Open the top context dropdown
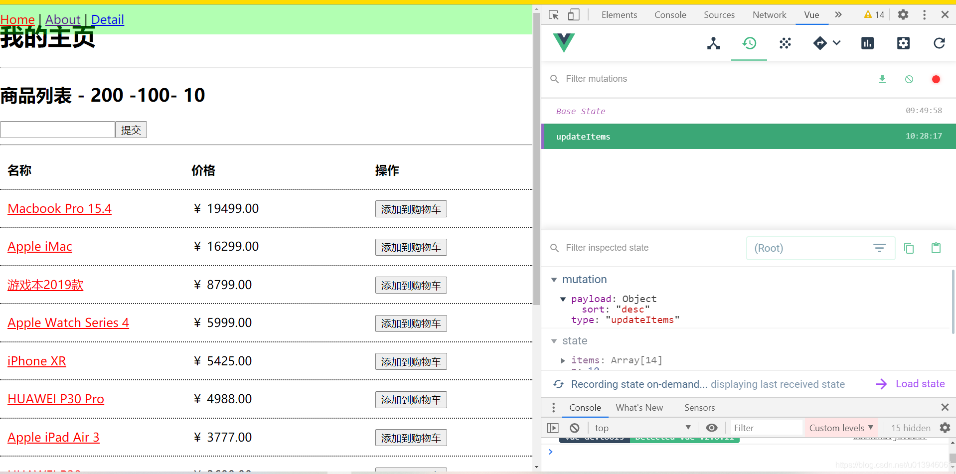Image resolution: width=956 pixels, height=474 pixels. (x=643, y=428)
